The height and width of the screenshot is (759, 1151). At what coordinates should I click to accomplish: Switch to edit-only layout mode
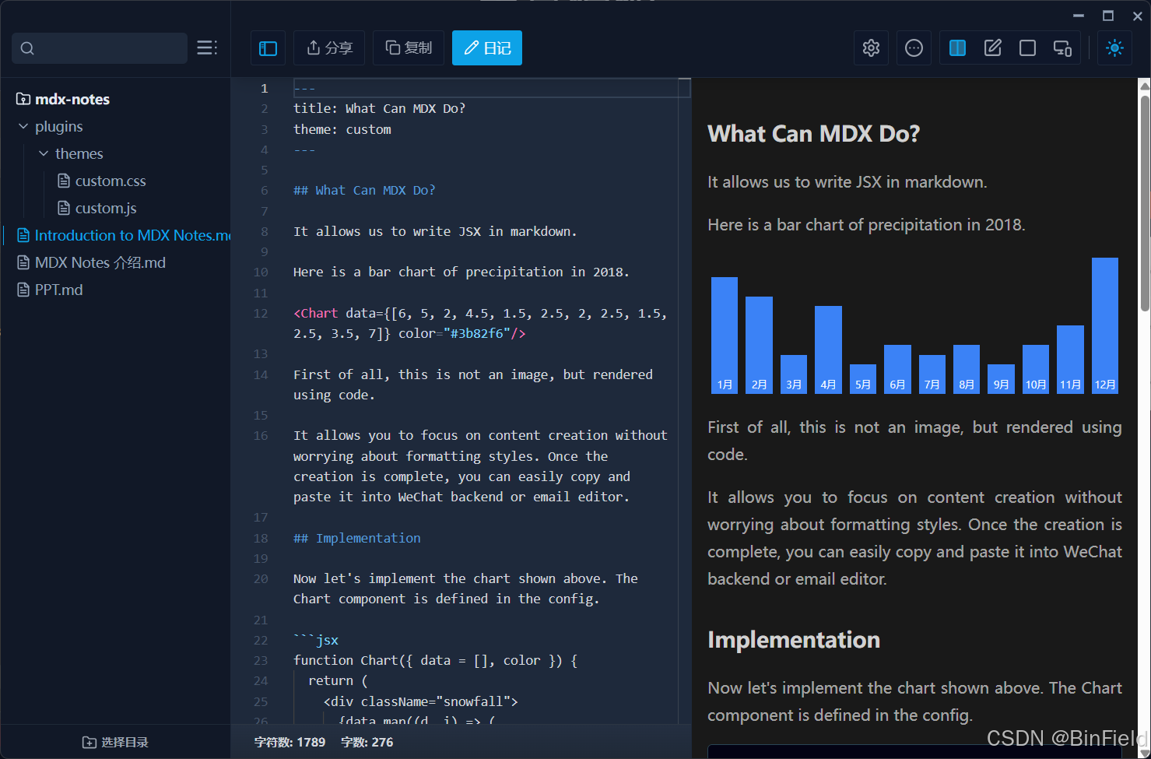click(x=992, y=48)
